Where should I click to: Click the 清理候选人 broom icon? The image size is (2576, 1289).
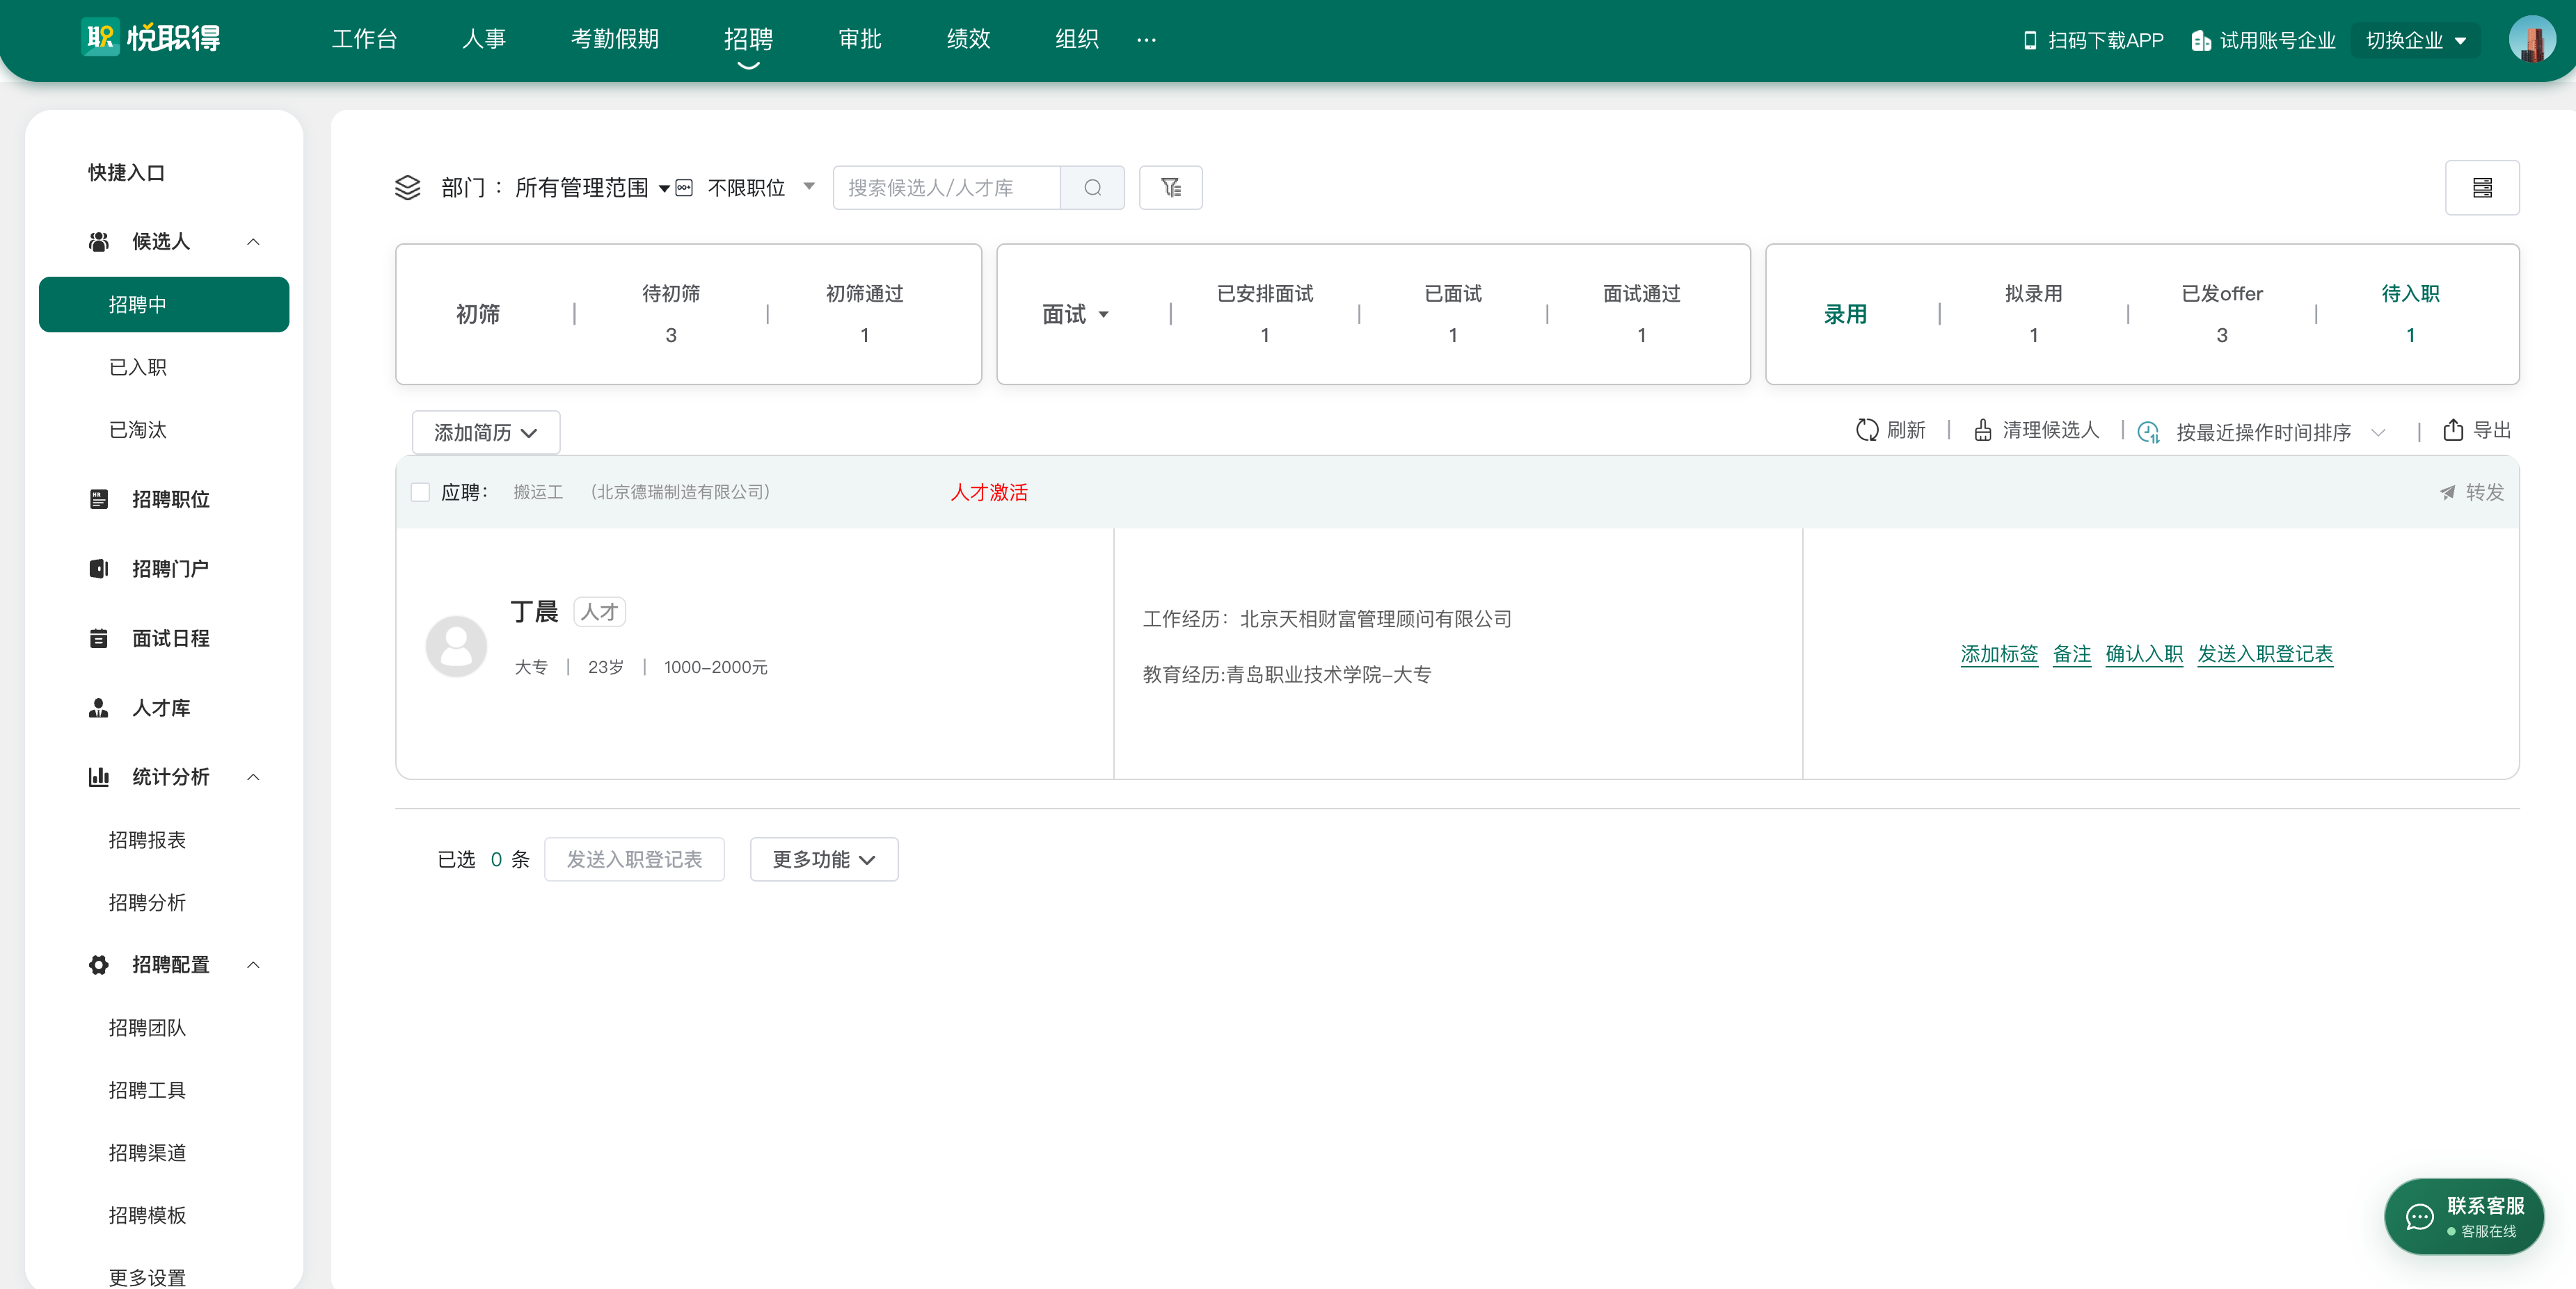pos(1982,430)
